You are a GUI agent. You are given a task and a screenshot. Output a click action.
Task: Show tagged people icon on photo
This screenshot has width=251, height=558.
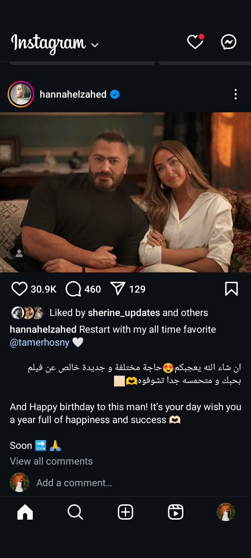click(19, 254)
